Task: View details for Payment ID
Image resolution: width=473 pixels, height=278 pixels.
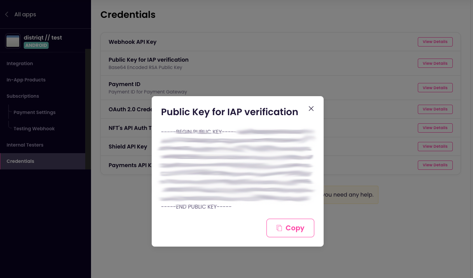Action: click(x=435, y=88)
